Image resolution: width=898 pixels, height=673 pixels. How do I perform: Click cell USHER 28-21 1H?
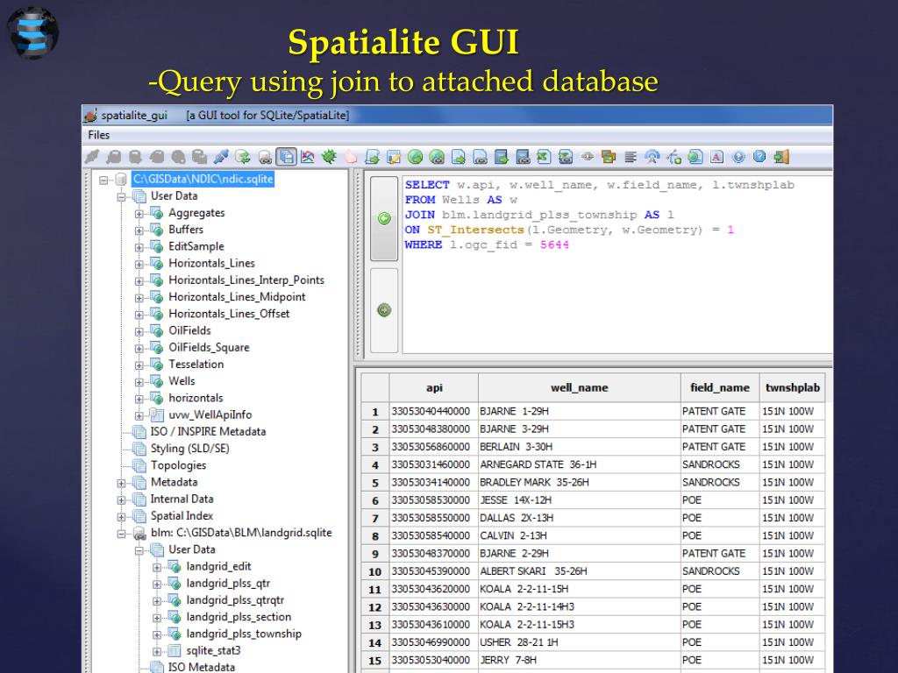click(x=580, y=642)
